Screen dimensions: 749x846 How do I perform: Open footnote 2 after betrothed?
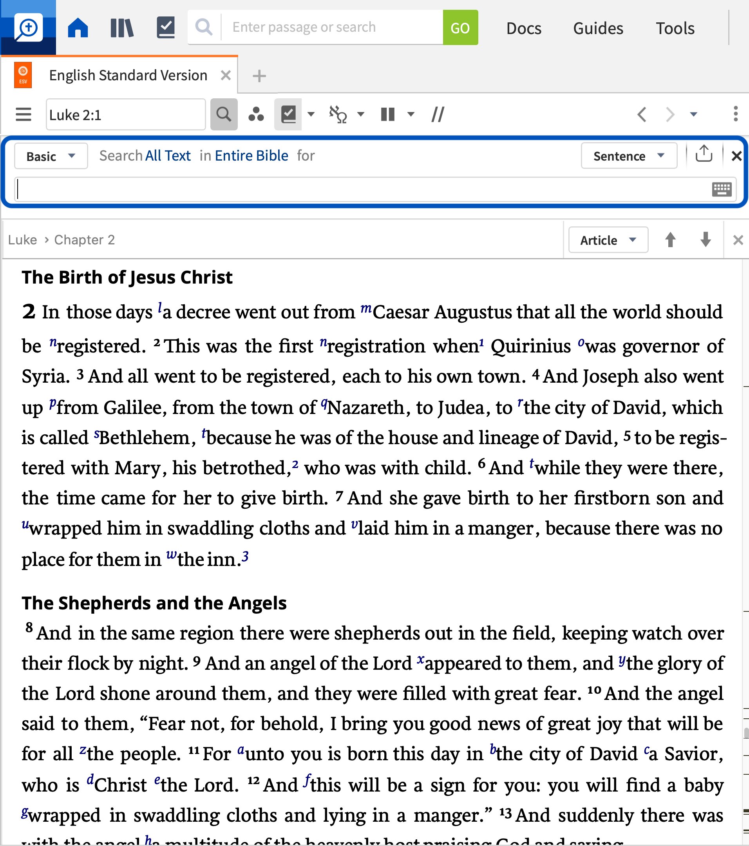click(295, 464)
